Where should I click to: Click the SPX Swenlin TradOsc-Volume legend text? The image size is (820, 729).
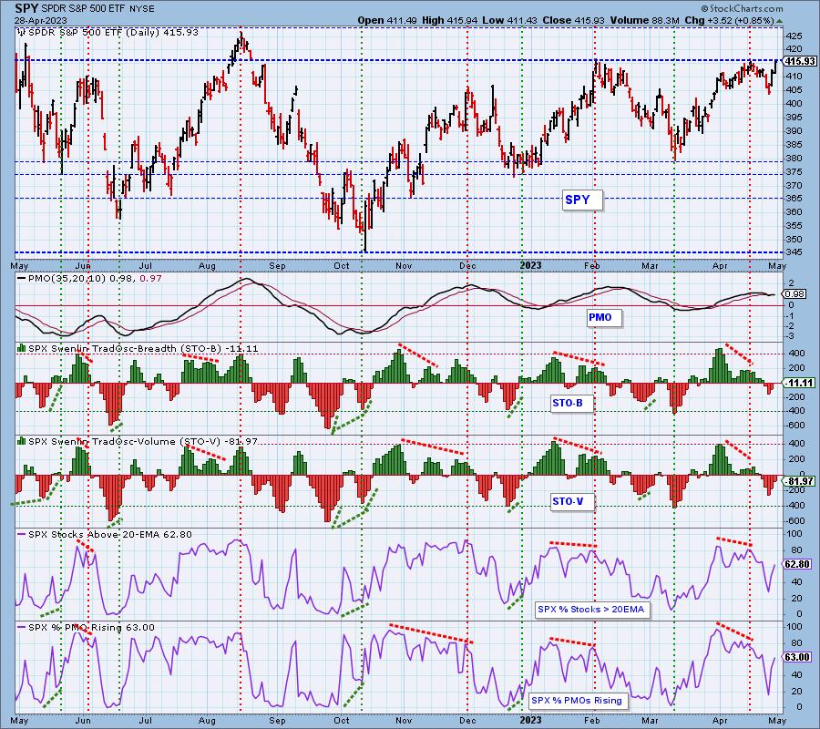(x=143, y=441)
